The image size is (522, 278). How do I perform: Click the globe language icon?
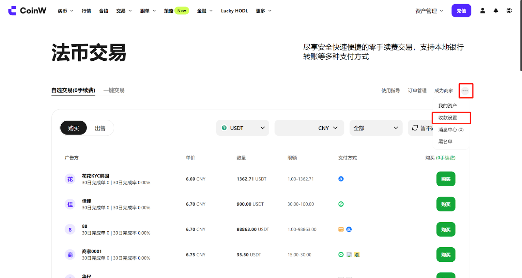tap(509, 11)
